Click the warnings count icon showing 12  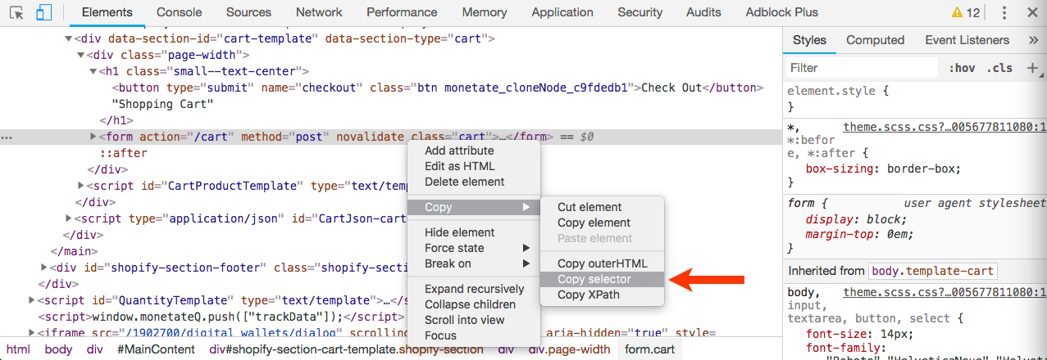click(x=966, y=12)
